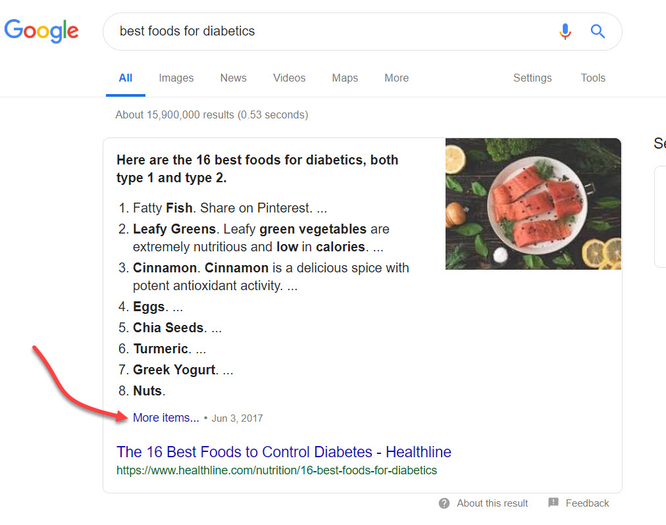Viewport: 666px width, 525px height.
Task: Open The 16 Best Foods Healthline link
Action: [284, 452]
